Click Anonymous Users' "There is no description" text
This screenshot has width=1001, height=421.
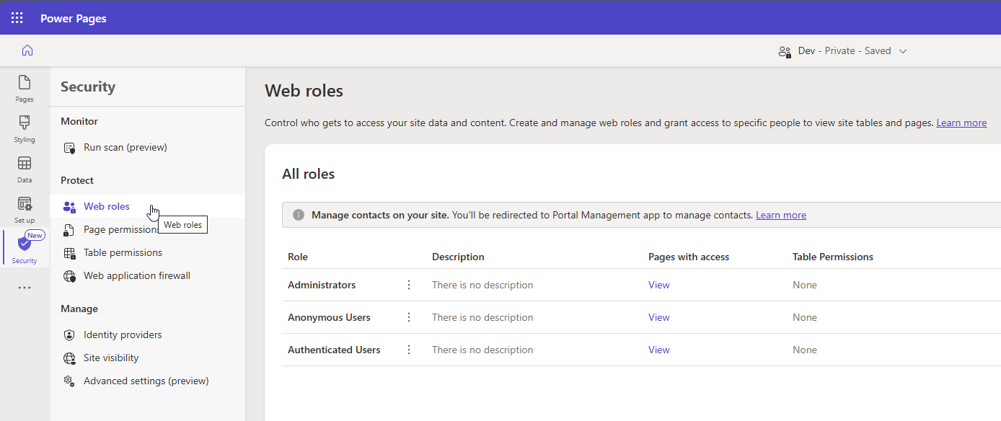(x=482, y=317)
